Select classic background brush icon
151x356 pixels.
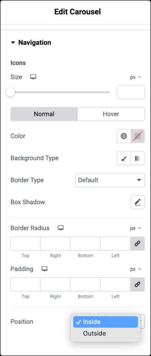click(x=124, y=158)
